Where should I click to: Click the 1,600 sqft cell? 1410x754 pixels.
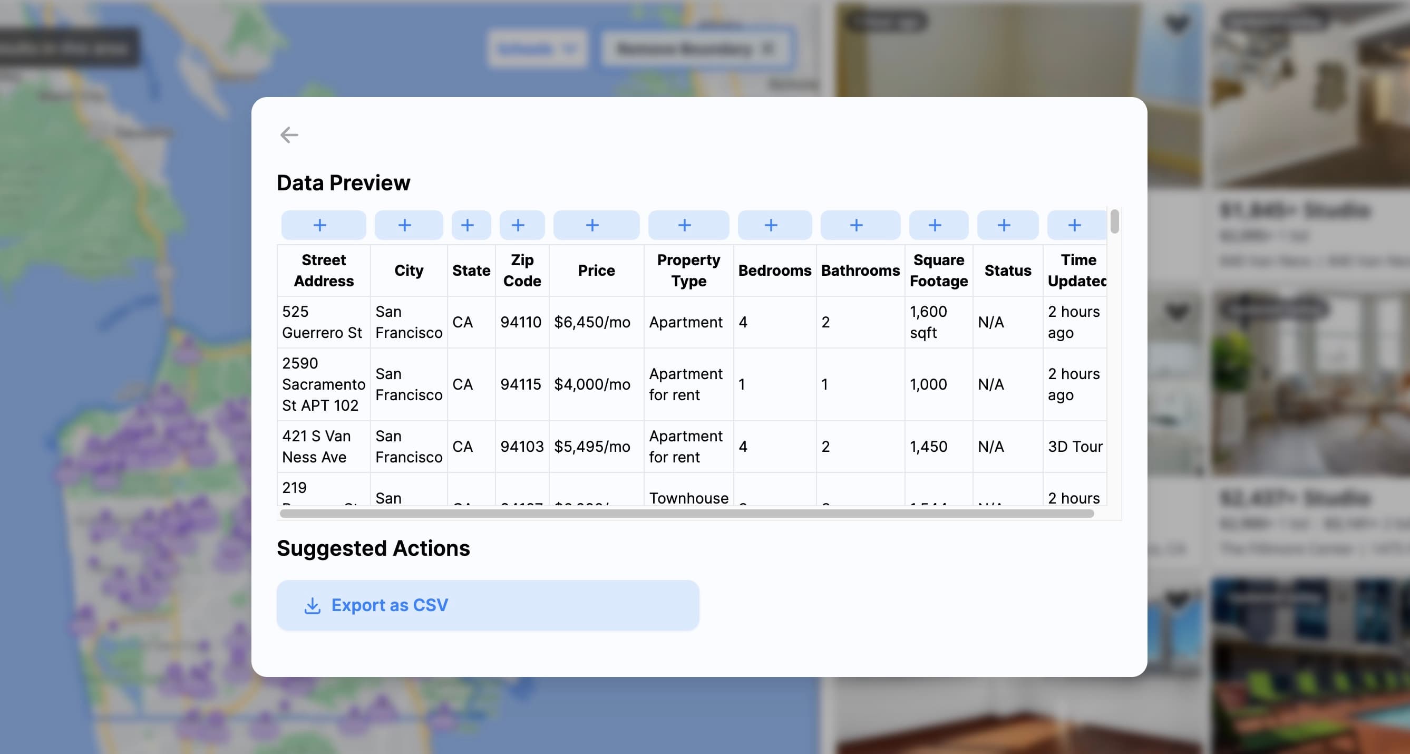(939, 322)
